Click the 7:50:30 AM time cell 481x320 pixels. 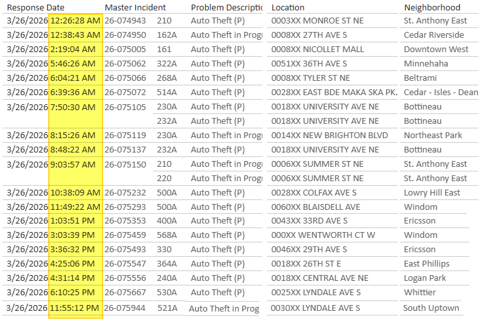click(x=72, y=108)
